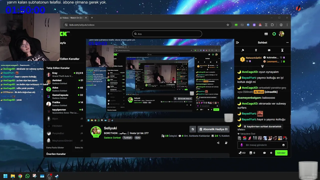Click dusmeyenbalgam username in chat
Screen dimensions: 320x180
click(x=249, y=98)
